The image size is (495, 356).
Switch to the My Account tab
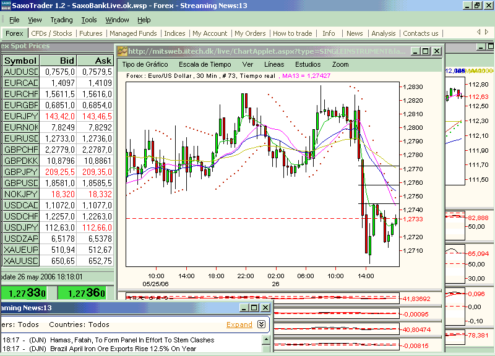210,33
